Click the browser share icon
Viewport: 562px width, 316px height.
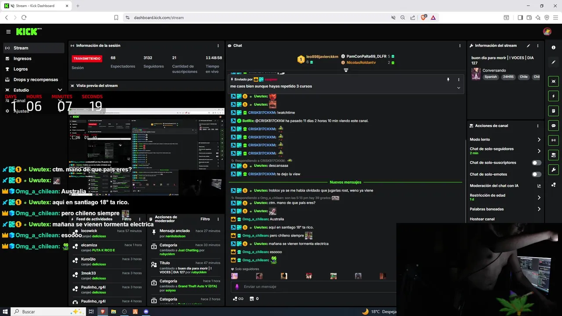tap(413, 18)
